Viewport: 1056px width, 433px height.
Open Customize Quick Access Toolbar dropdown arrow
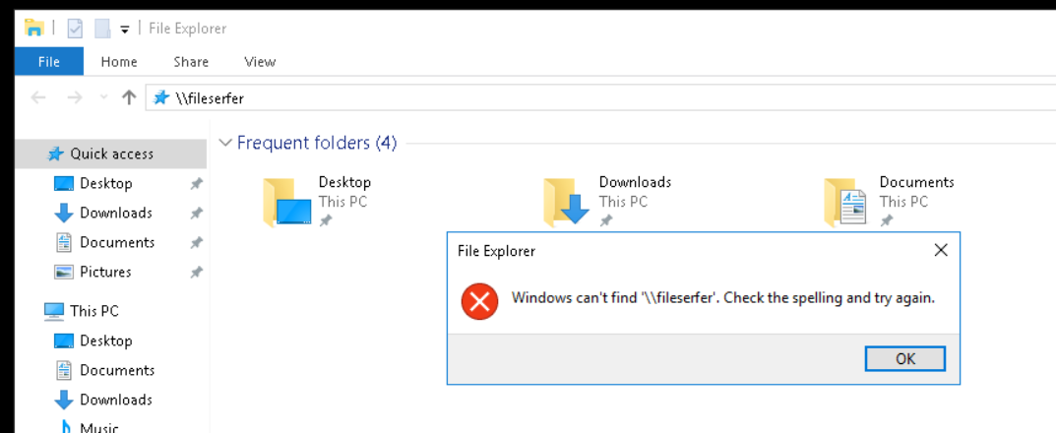coord(125,29)
